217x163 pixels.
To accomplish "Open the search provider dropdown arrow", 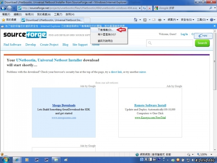I will [215, 8].
